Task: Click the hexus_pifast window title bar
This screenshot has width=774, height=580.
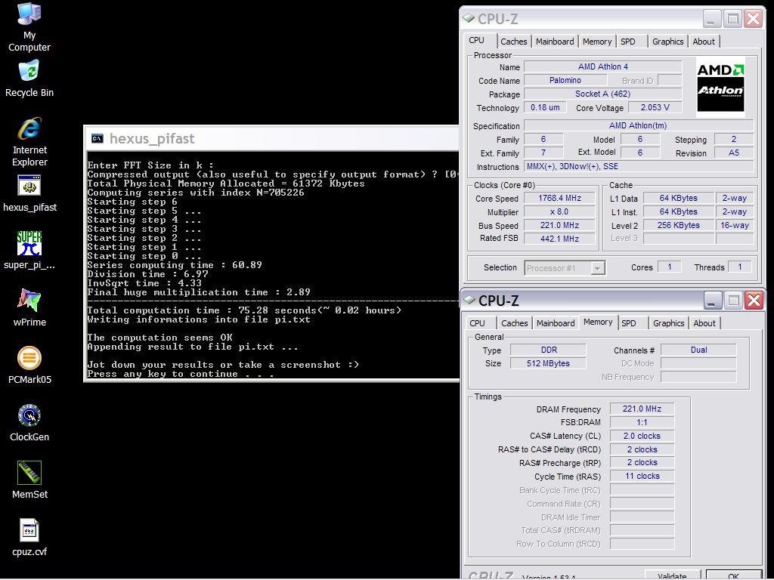Action: click(x=271, y=139)
